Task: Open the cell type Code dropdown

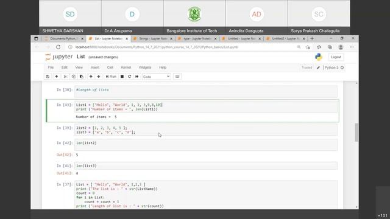Action: pos(157,77)
